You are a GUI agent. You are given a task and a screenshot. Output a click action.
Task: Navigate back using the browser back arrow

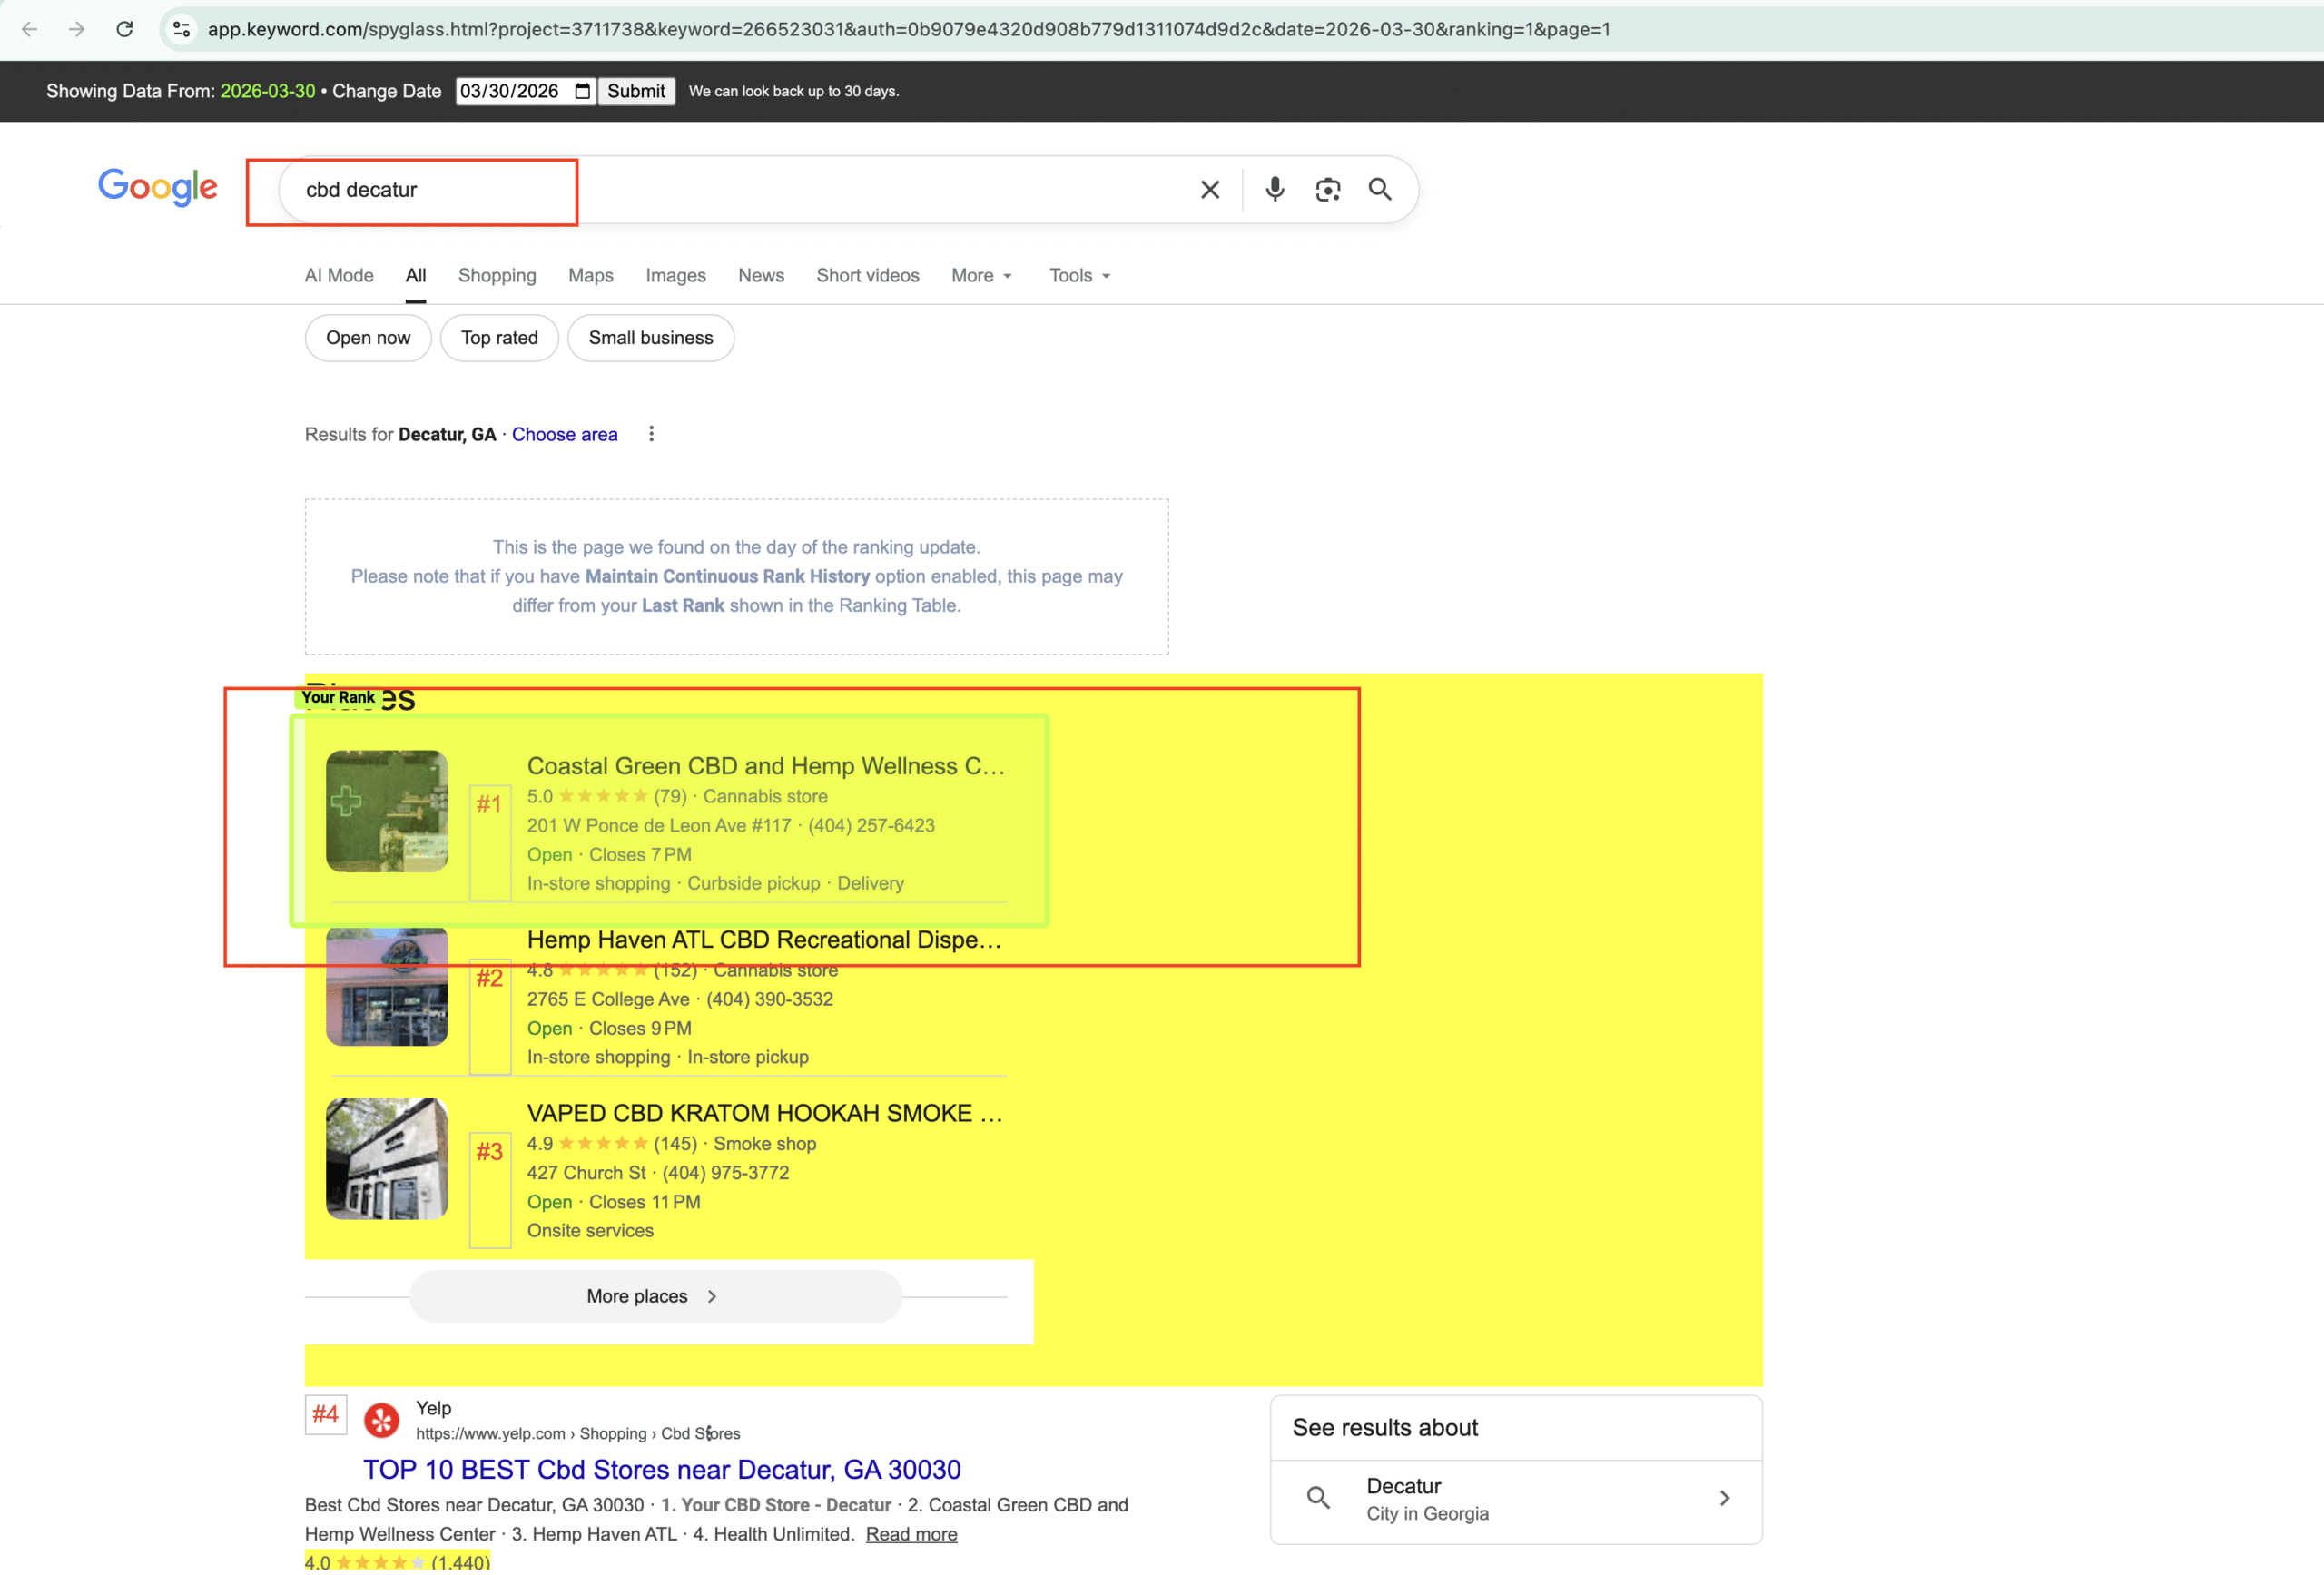30,29
